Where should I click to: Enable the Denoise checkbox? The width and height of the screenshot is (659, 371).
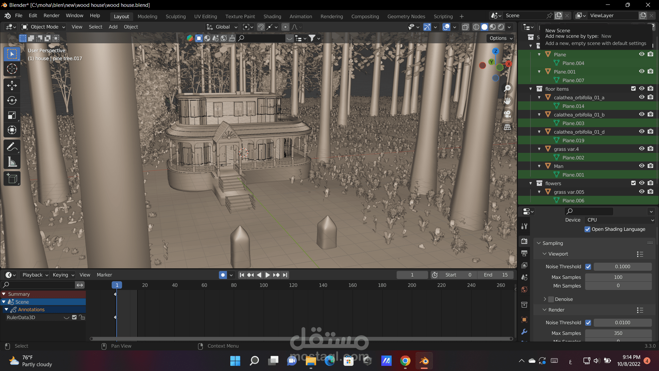tap(551, 299)
